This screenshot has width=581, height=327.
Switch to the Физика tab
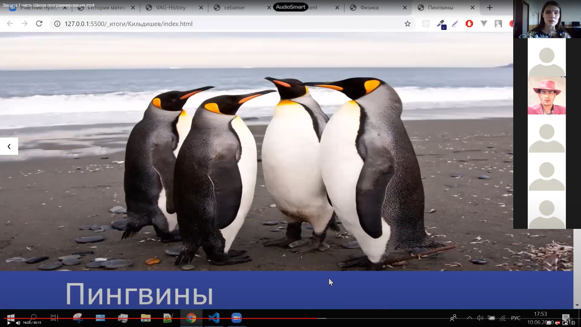(369, 8)
